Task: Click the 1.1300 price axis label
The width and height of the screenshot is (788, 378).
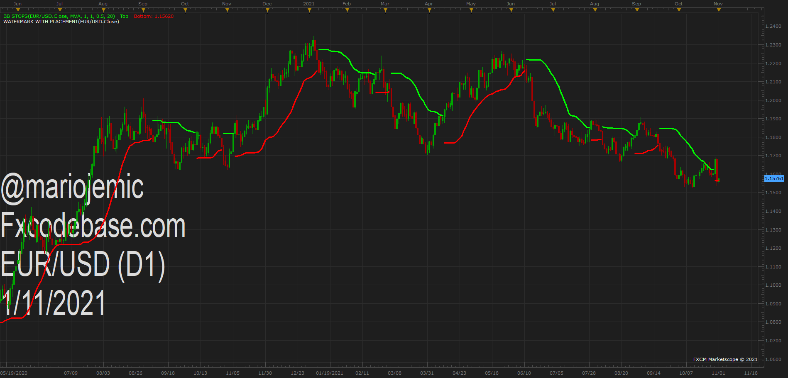Action: click(773, 230)
